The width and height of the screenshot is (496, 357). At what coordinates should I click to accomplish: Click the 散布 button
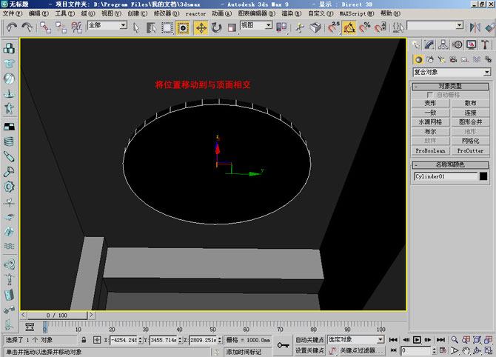[x=471, y=104]
